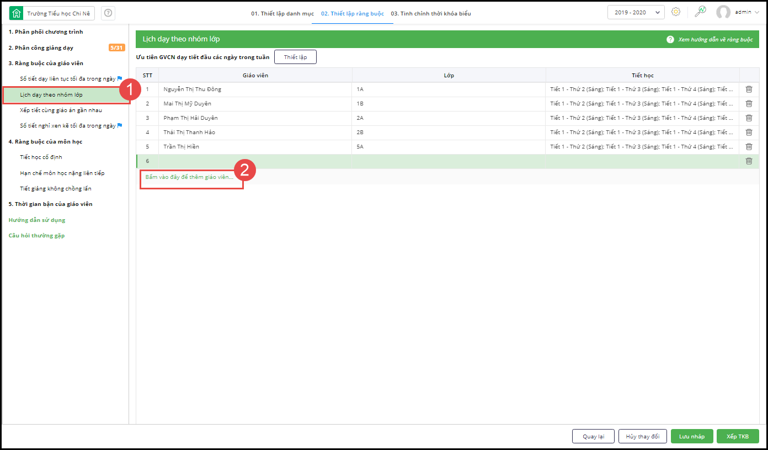Click class cell 1B
Viewport: 768px width, 450px height.
tap(449, 103)
